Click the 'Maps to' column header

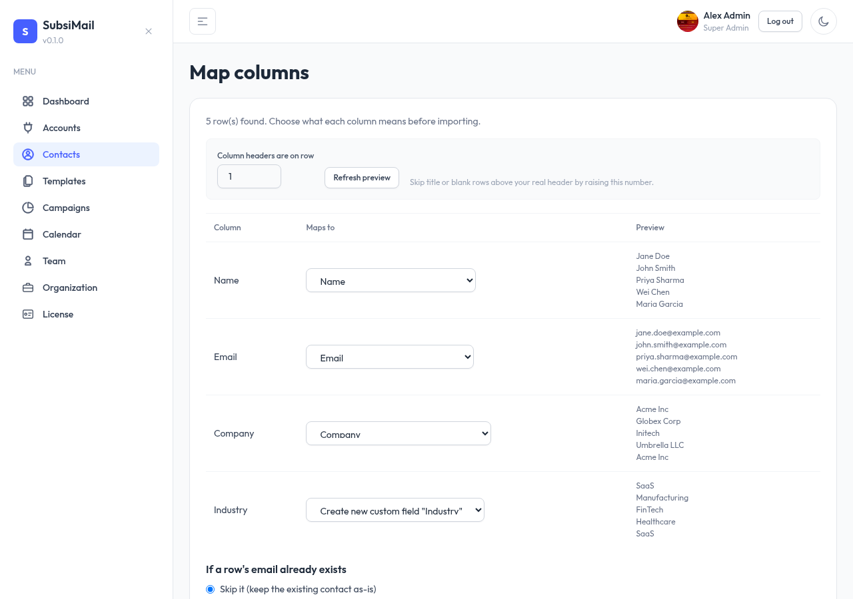tap(321, 228)
